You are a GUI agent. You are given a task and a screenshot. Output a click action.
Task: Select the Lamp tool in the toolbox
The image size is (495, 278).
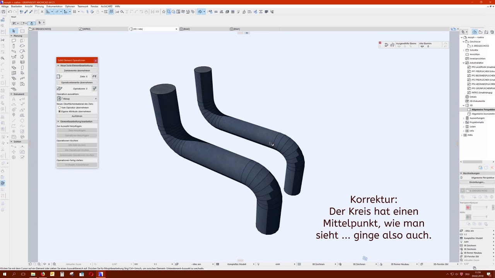pos(14,84)
